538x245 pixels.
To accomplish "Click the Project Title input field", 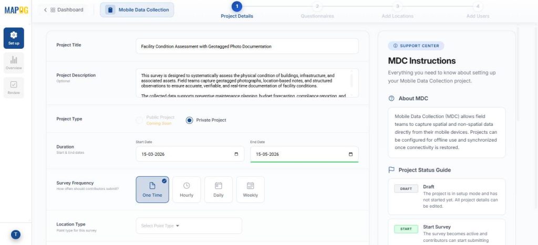I will pyautogui.click(x=247, y=46).
